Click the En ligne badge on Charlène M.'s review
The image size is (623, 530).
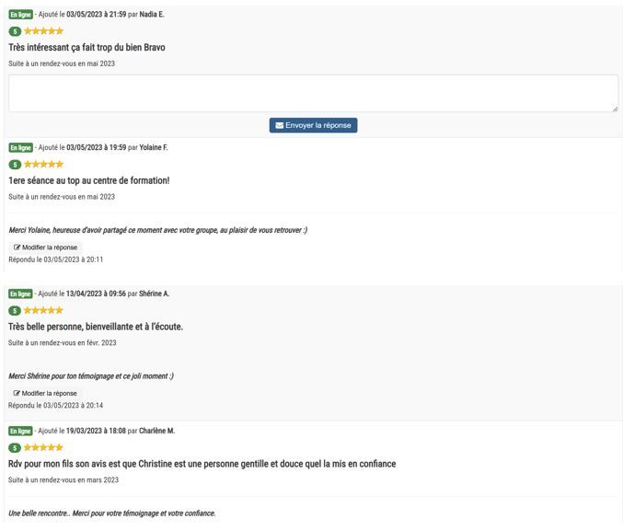click(20, 431)
